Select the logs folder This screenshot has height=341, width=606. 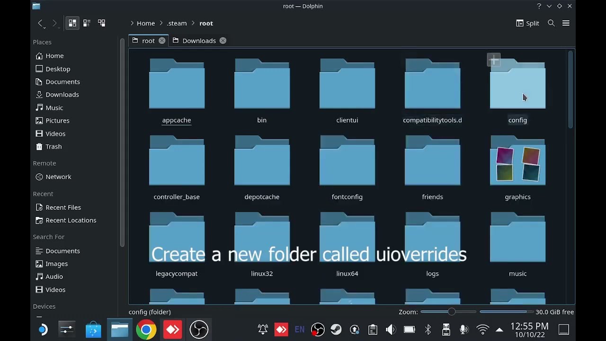432,238
